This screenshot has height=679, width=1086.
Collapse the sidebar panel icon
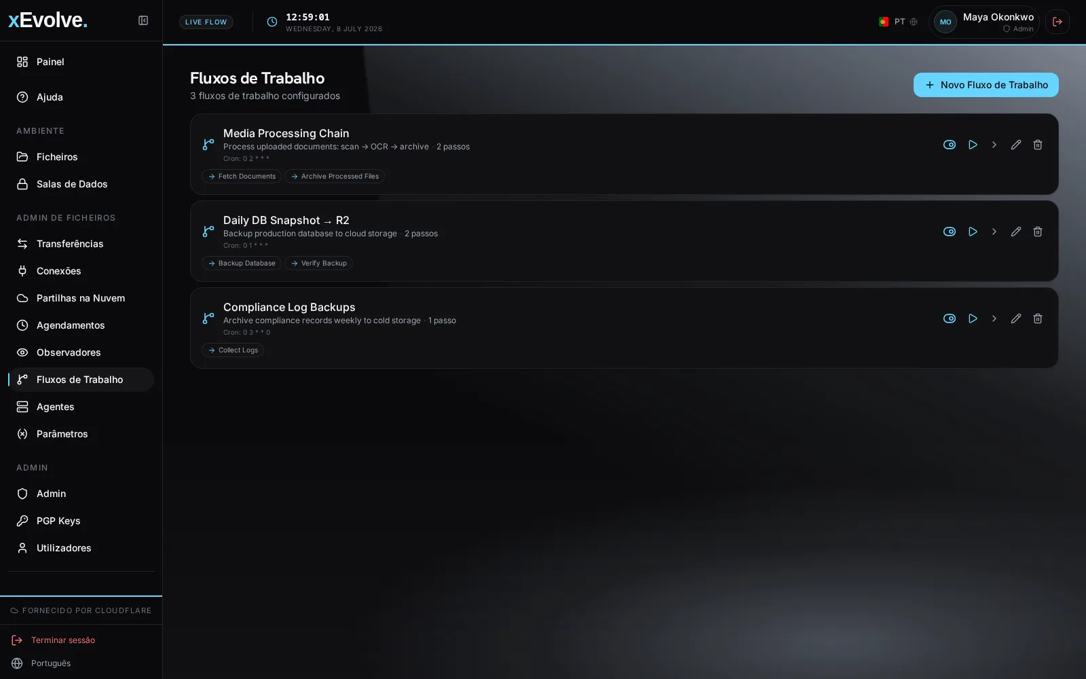tap(143, 20)
